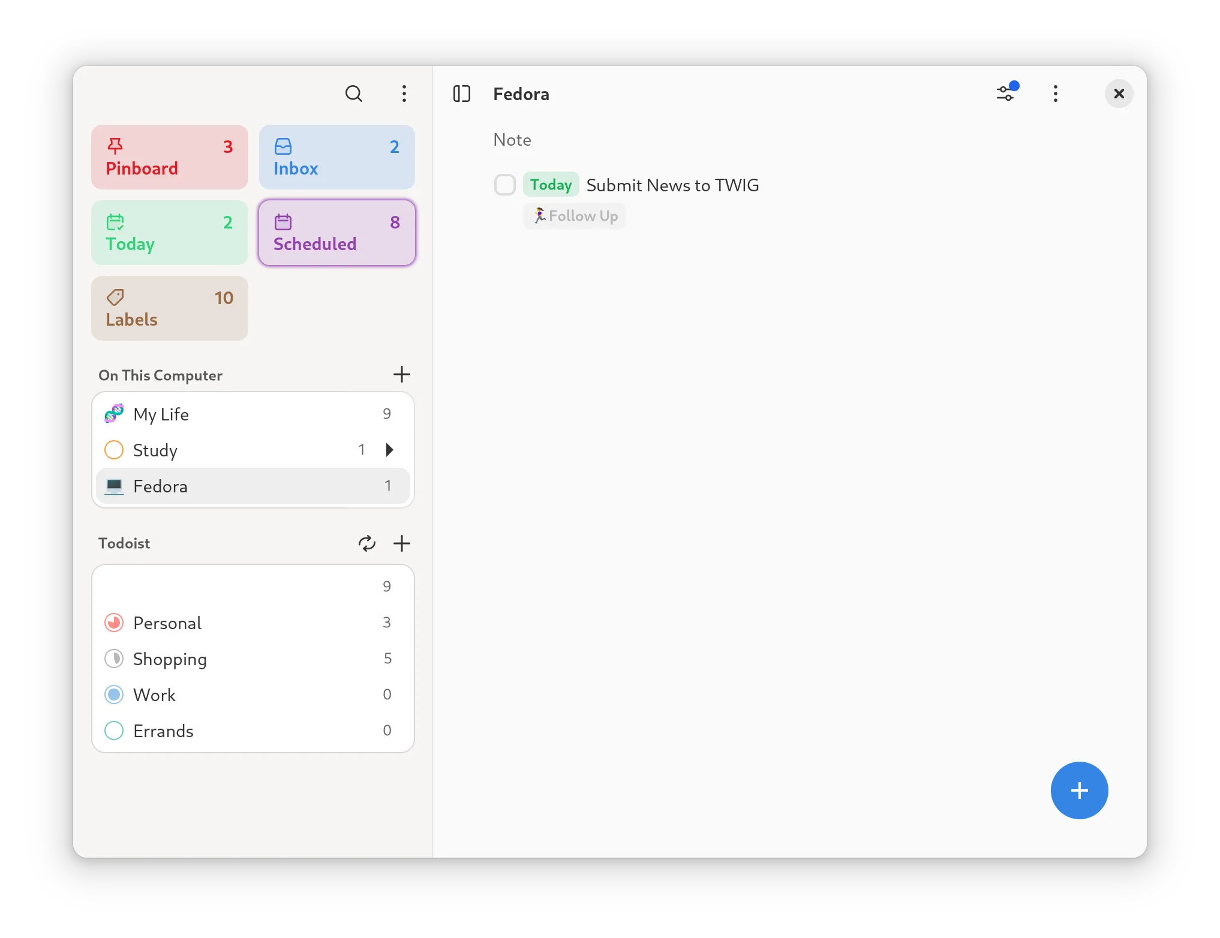
Task: Select the Personal project in Todoist
Action: [x=168, y=623]
